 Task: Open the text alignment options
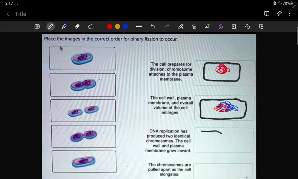(x=194, y=26)
